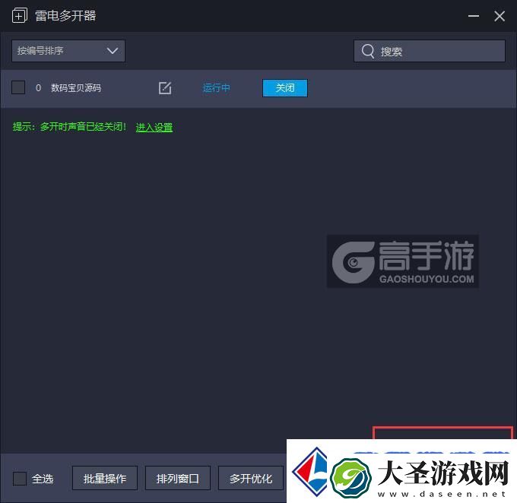
Task: Open the rename edit icon for 数码宝贝源码
Action: 165,88
